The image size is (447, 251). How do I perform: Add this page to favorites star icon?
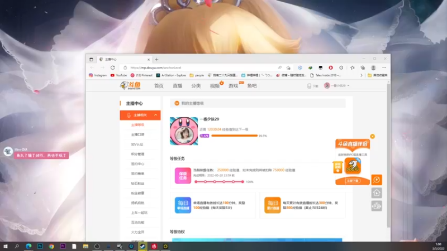point(288,67)
